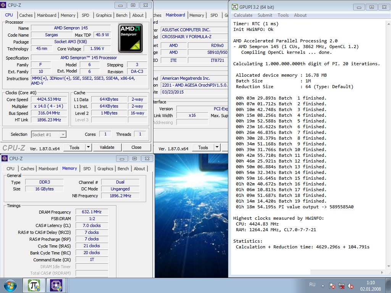The width and height of the screenshot is (391, 293).
Task: Click the AMD Sempron logo image
Action: click(131, 38)
